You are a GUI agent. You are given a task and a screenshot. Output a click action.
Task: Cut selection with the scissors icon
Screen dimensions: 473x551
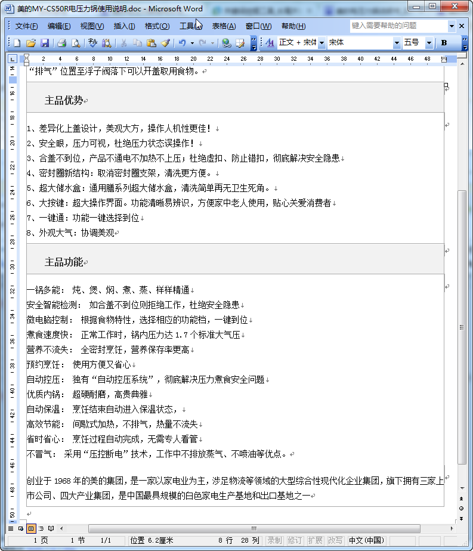[123, 43]
